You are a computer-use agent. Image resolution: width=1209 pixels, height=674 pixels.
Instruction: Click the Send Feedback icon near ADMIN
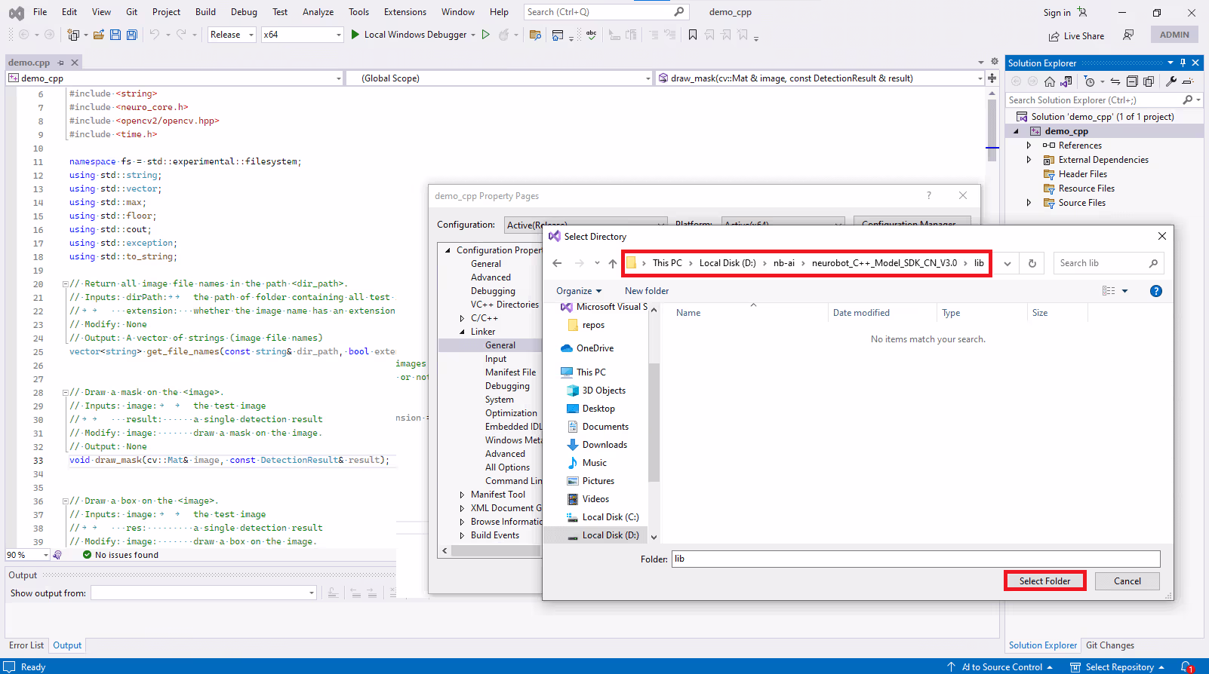point(1128,35)
